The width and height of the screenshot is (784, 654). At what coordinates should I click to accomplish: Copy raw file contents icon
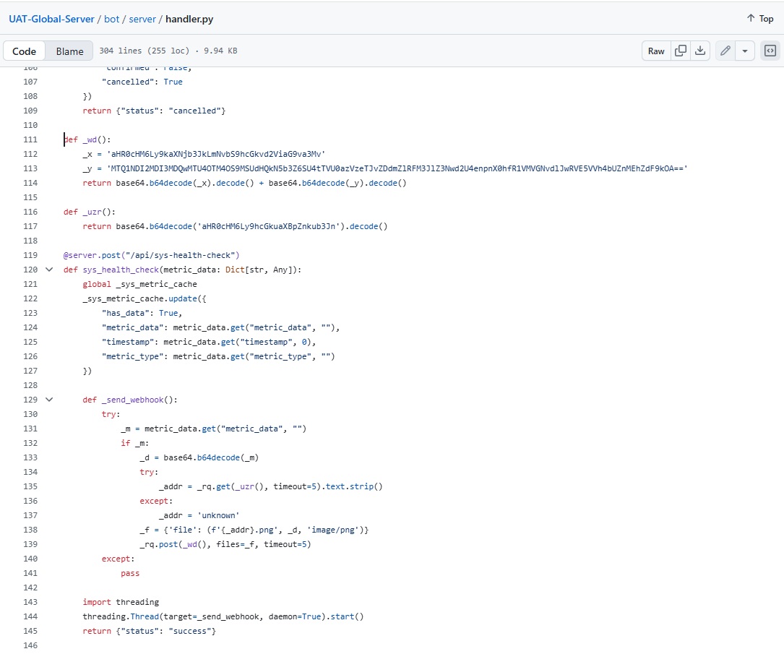tap(680, 51)
